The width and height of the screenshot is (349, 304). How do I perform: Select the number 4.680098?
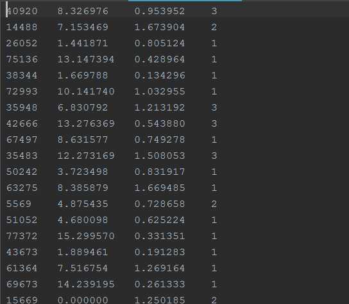coord(83,220)
